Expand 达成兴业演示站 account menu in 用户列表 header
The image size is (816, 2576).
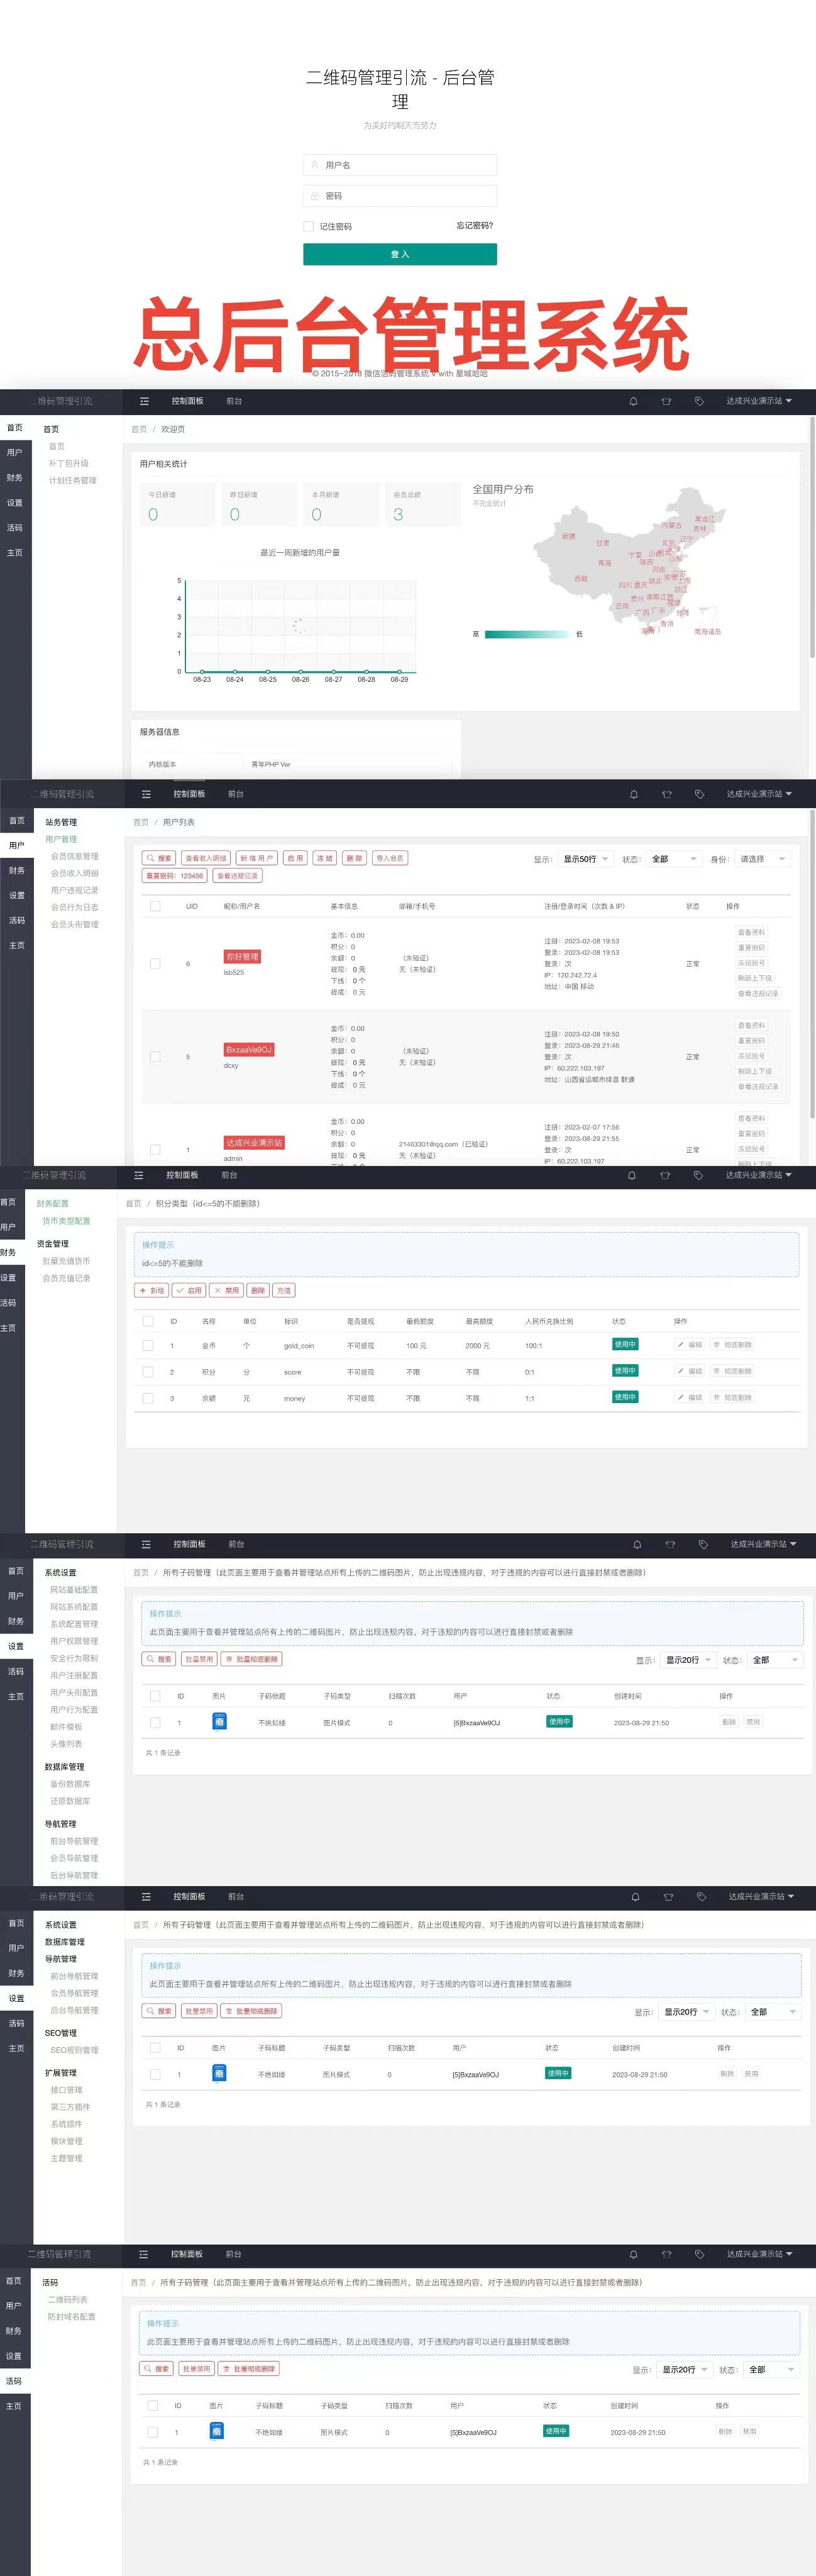(759, 794)
